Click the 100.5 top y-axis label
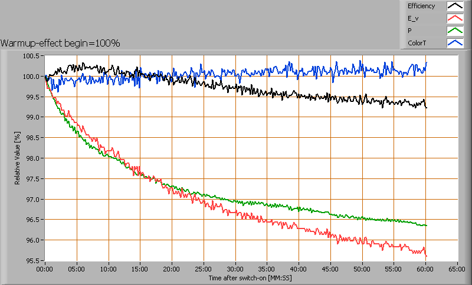 (32, 56)
